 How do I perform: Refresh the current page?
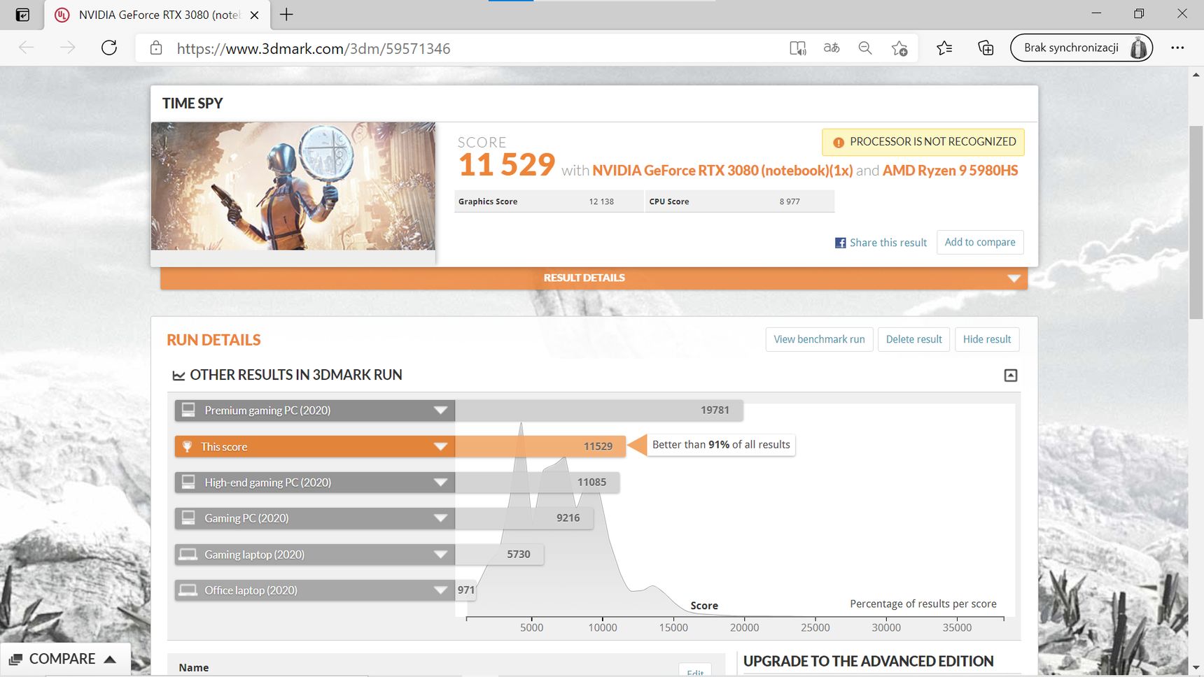(x=109, y=48)
